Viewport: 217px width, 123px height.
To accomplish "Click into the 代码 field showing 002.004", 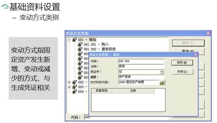I will click(x=141, y=61).
